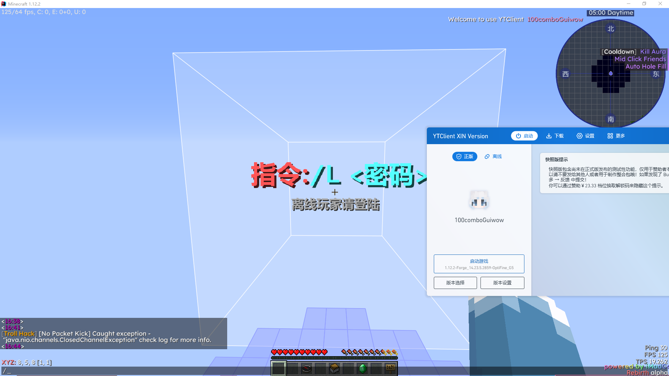Click the 05:00 Daytime clock label

(x=611, y=13)
